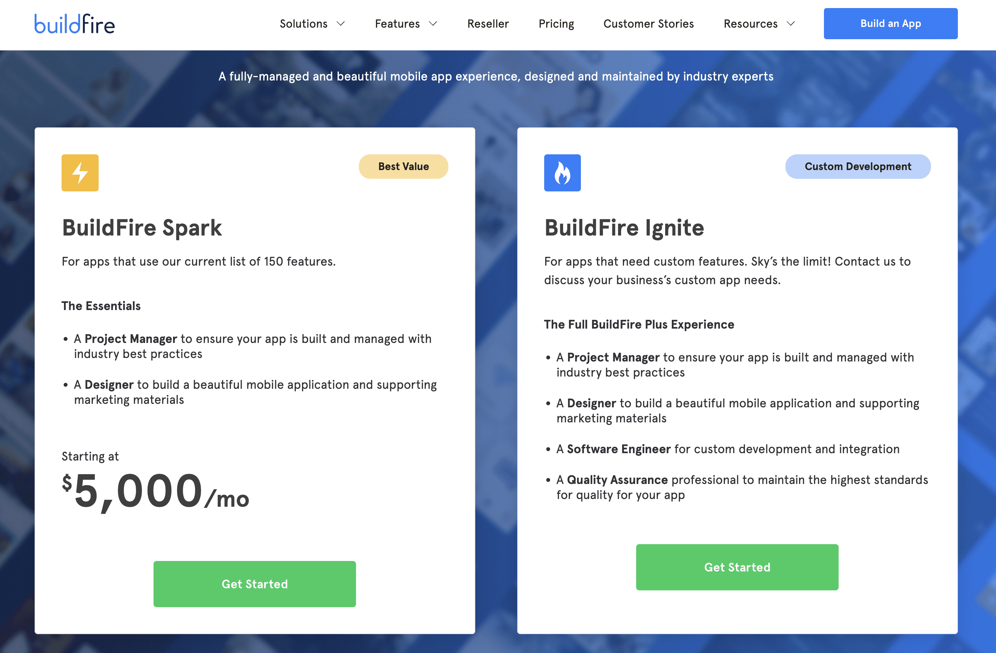
Task: Select the BuildFire Spark heading
Action: pos(142,228)
